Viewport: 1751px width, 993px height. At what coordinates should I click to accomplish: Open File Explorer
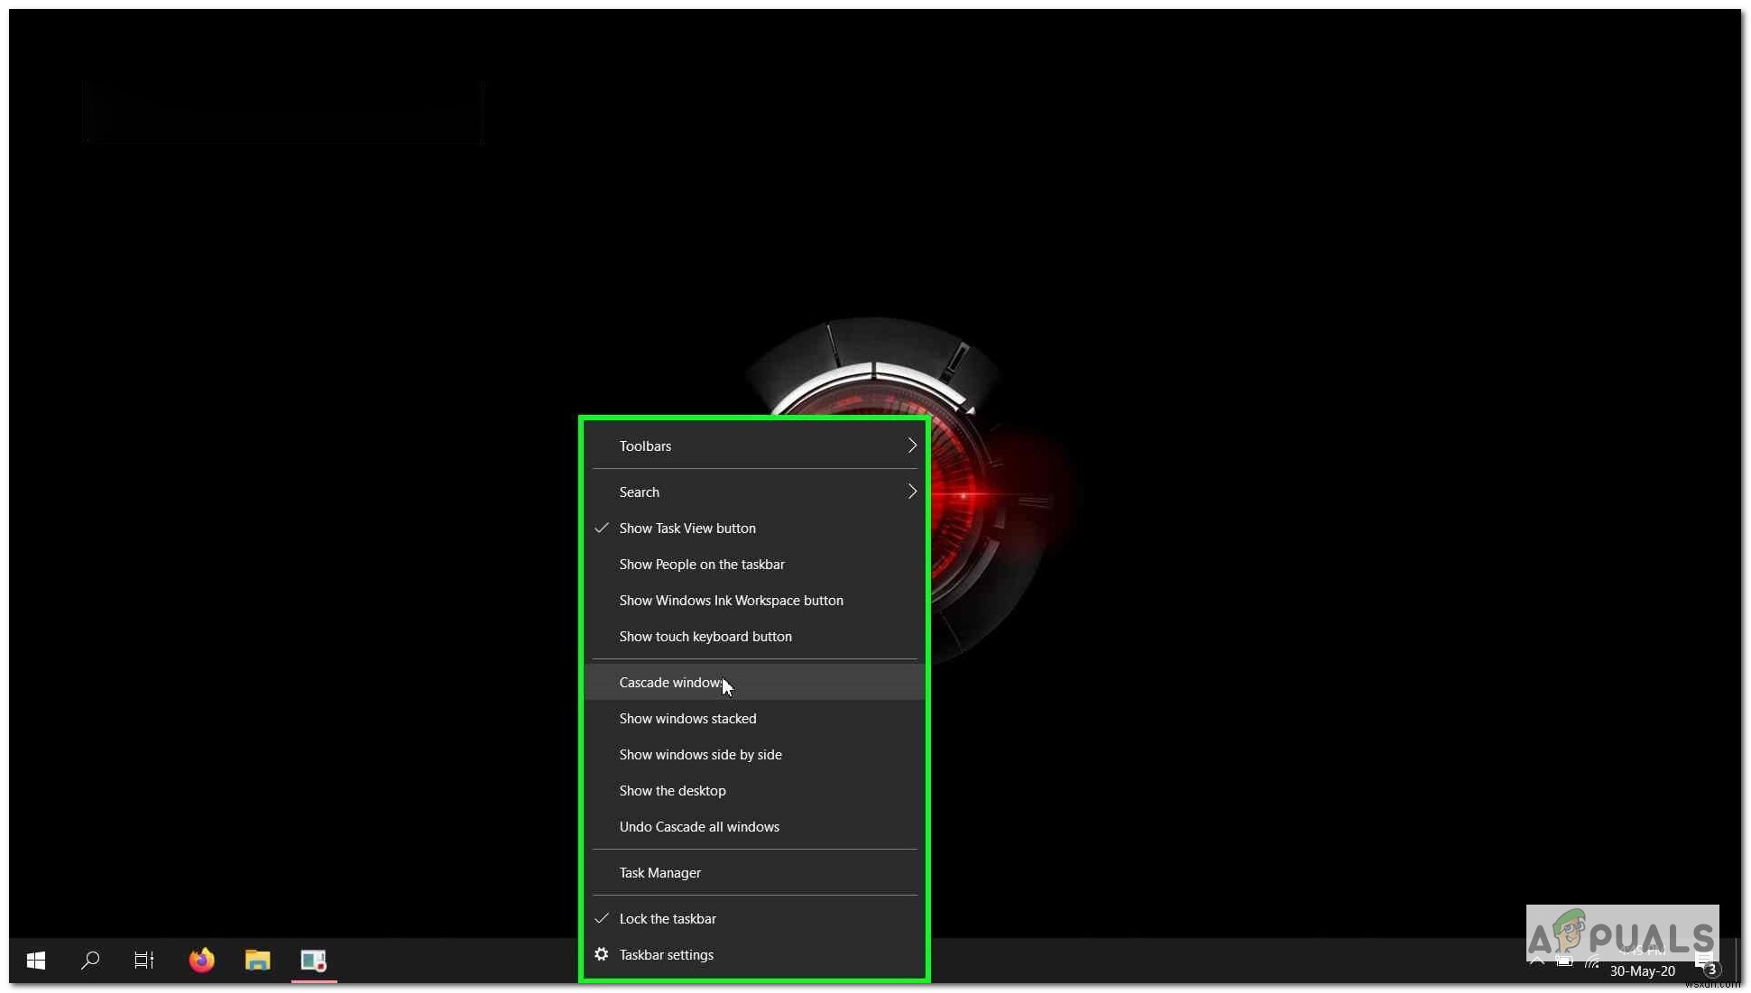click(256, 960)
